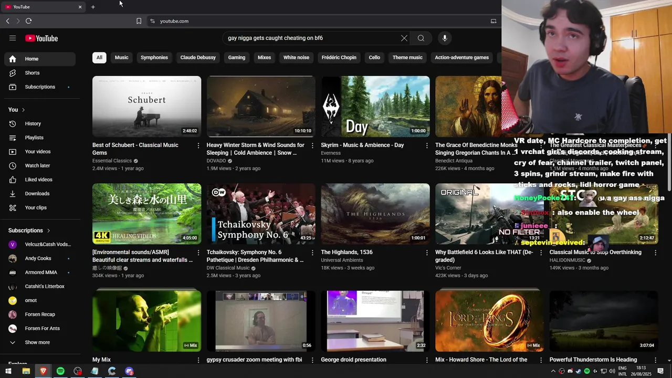Select the Gaming filter chip
672x378 pixels.
pos(237,57)
